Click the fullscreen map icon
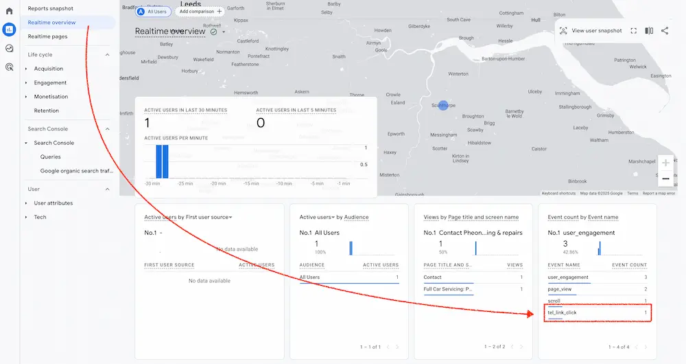This screenshot has width=686, height=364. tap(633, 31)
